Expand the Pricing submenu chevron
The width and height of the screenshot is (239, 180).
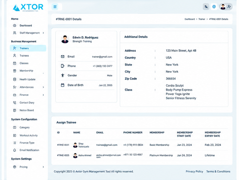[43, 167]
